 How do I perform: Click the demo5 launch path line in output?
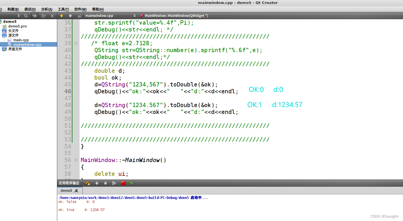tap(133, 198)
